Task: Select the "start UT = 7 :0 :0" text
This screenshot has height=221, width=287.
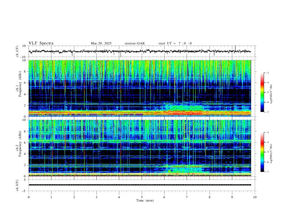Action: 175,43
